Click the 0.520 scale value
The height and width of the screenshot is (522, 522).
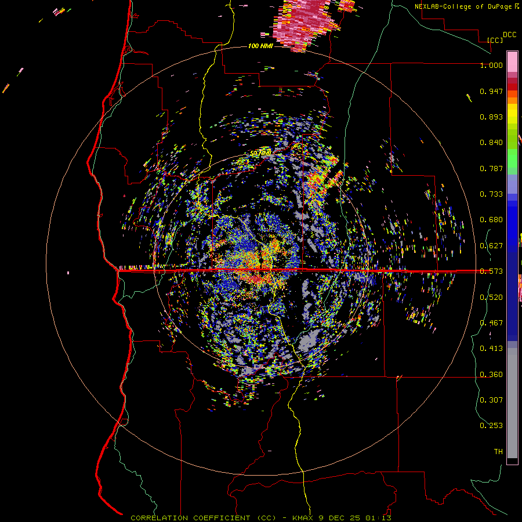(491, 298)
